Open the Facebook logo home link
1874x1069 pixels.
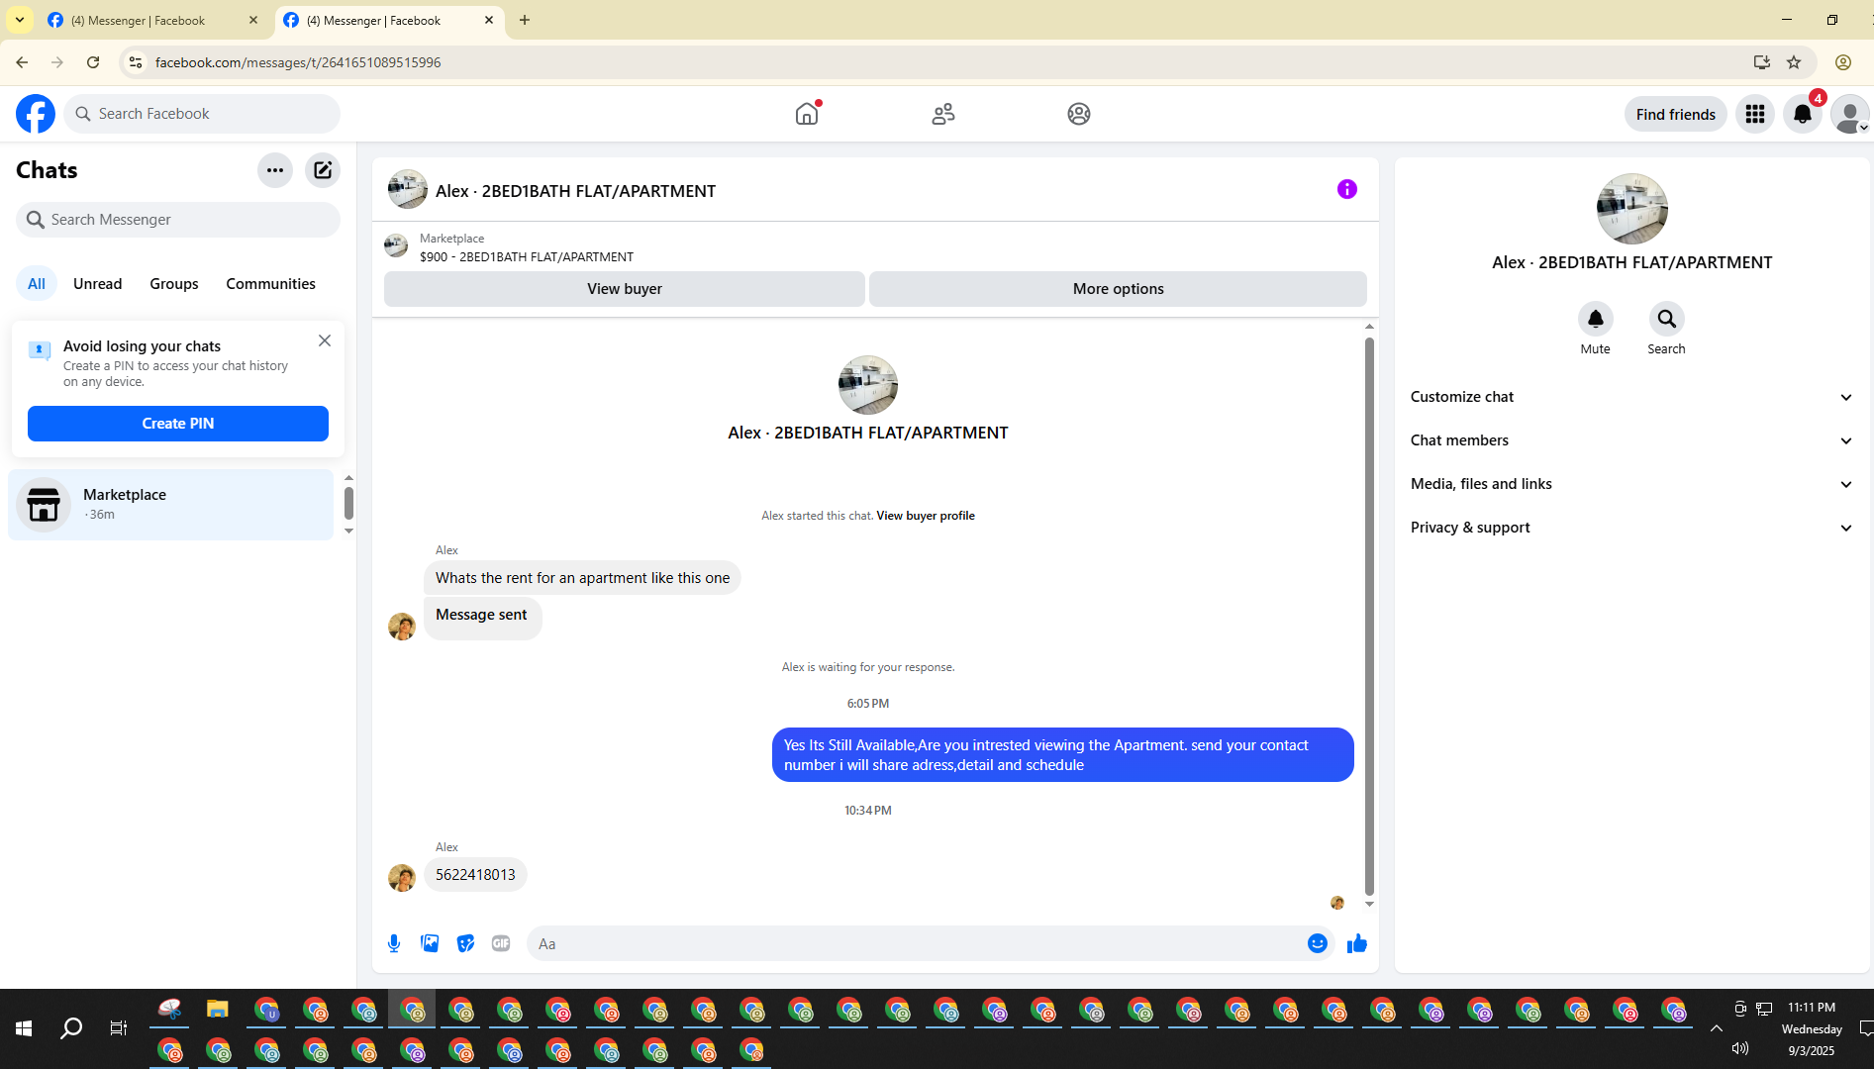point(36,114)
